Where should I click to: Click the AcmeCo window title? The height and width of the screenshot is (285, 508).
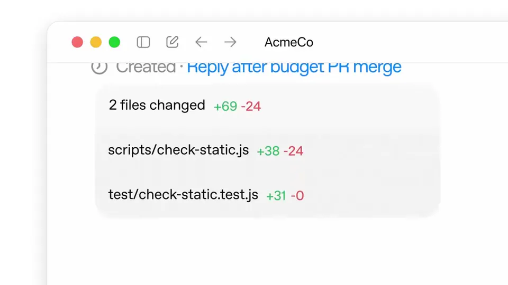coord(289,42)
